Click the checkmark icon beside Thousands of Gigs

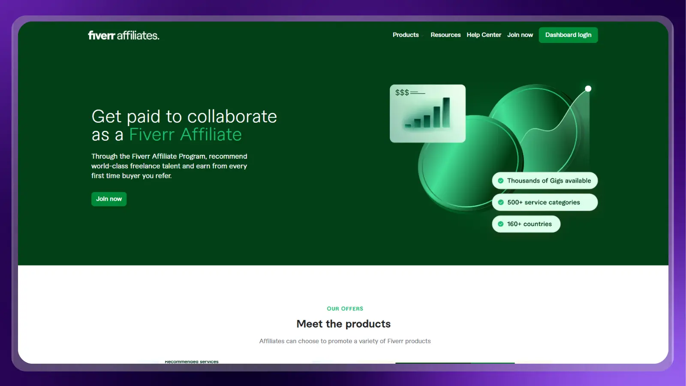[x=500, y=181]
